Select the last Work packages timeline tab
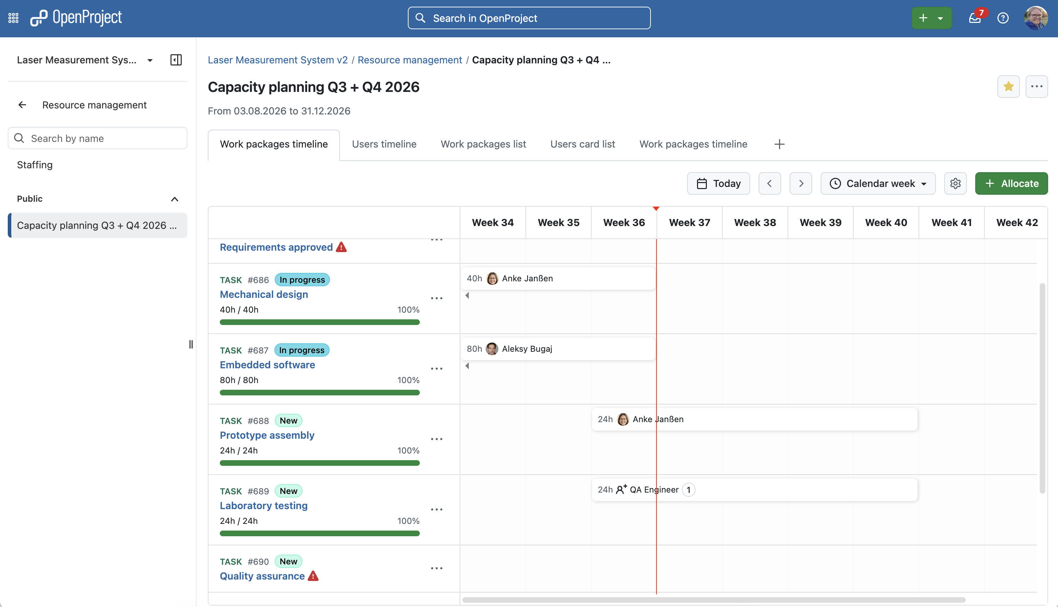Image resolution: width=1058 pixels, height=607 pixels. tap(693, 144)
